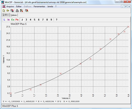
Task: Click the regression equation text below the chart
Action: [41, 101]
